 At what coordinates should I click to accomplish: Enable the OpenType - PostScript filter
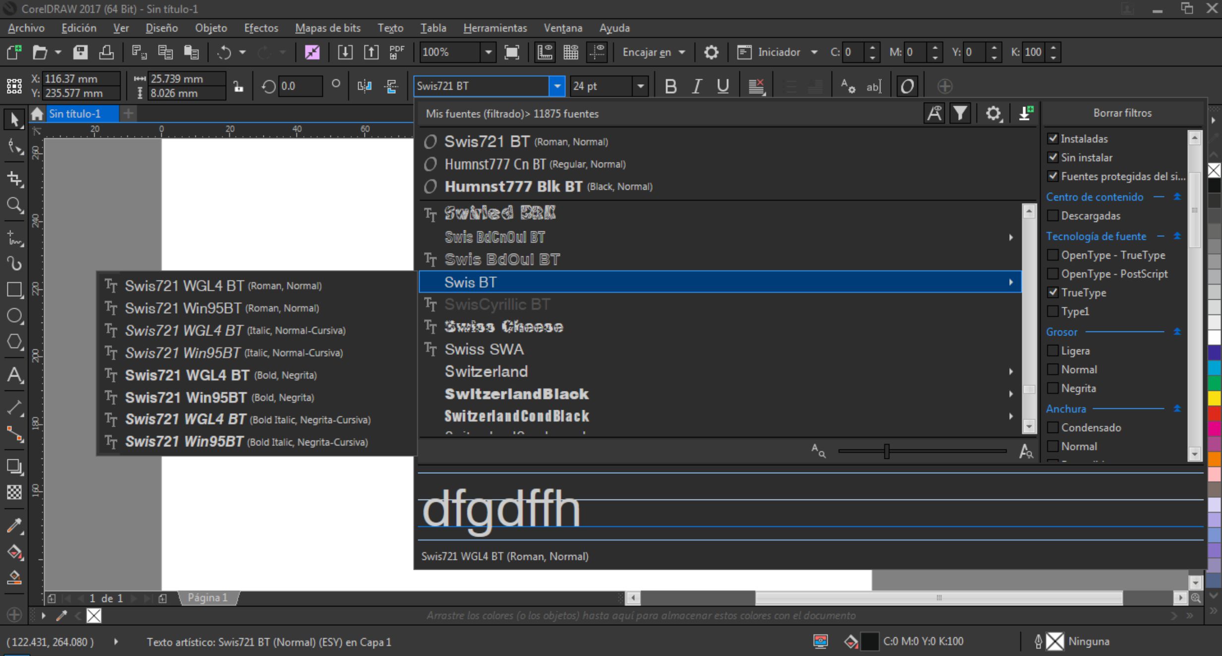click(1052, 274)
